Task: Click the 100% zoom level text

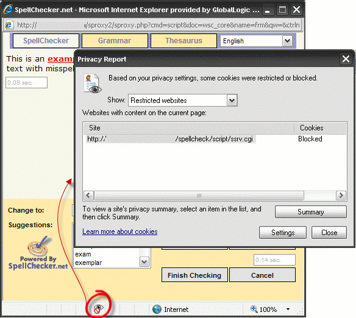Action: point(268,309)
